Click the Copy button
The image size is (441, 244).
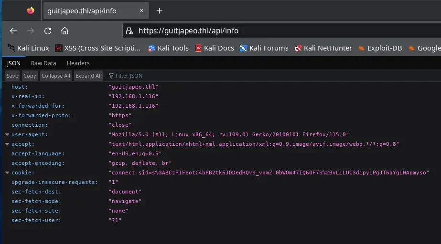(30, 76)
